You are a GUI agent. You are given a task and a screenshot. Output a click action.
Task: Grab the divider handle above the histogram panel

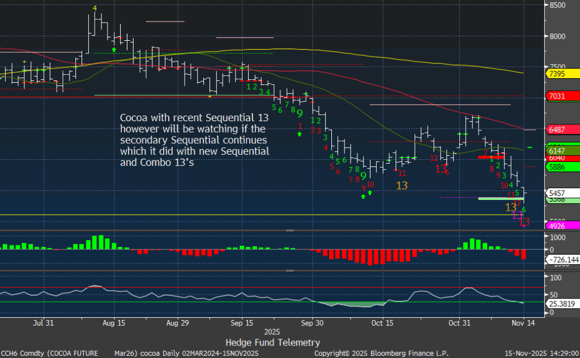[x=290, y=231]
